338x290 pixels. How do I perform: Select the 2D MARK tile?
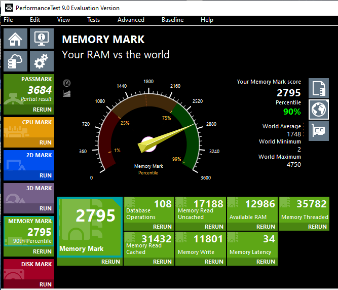point(29,160)
